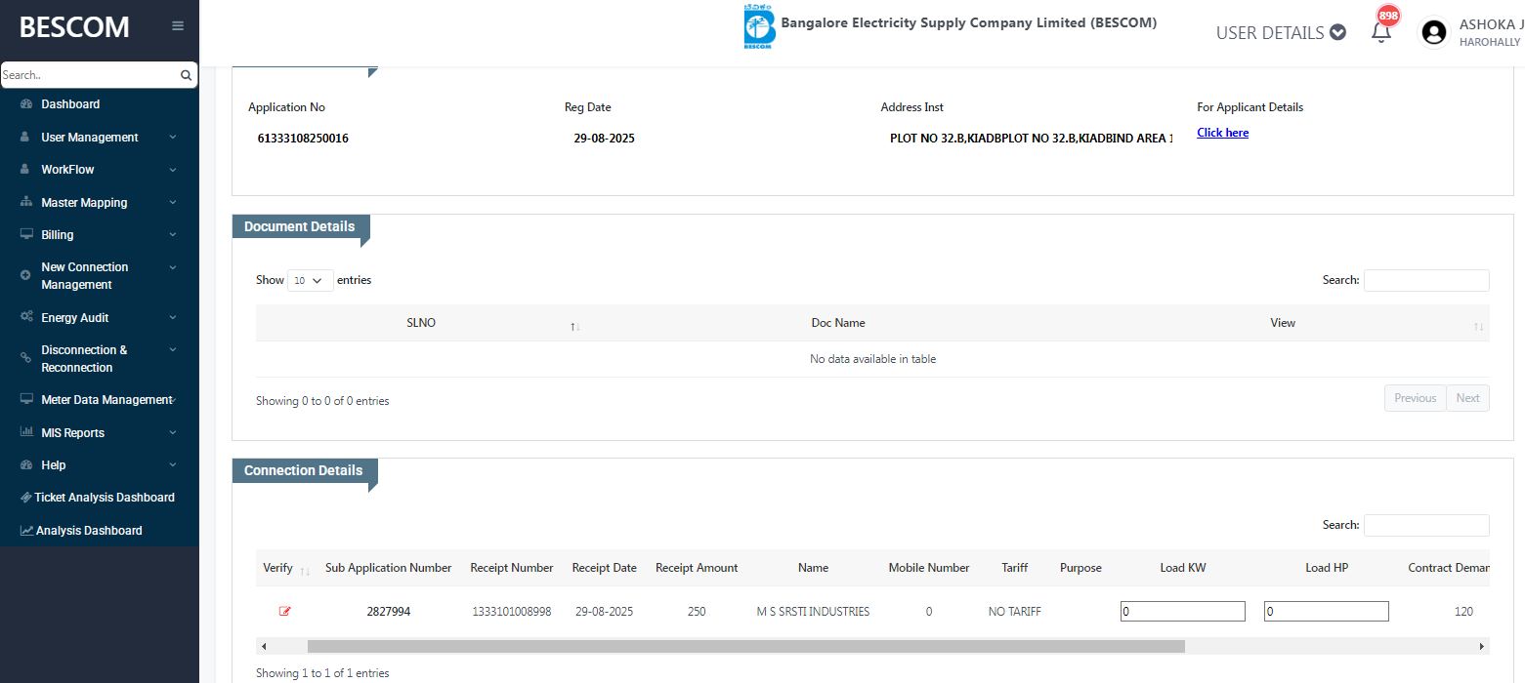Viewport: 1525px width, 683px height.
Task: Click the Sub Application Number column header
Action: 389,568
